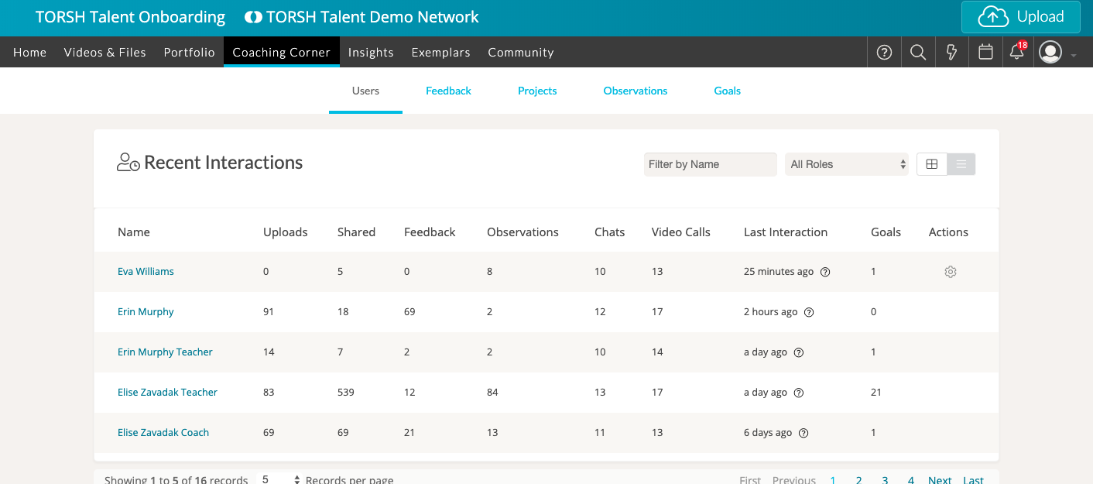Click the Upload button
1093x484 pixels.
point(1020,17)
